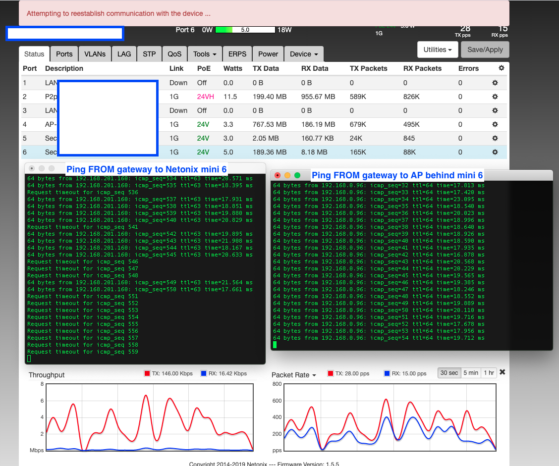Open the ERPS tab
Image resolution: width=559 pixels, height=466 pixels.
coord(237,54)
